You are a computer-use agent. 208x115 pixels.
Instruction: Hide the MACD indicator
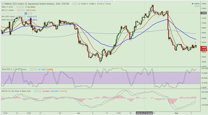click(35, 91)
